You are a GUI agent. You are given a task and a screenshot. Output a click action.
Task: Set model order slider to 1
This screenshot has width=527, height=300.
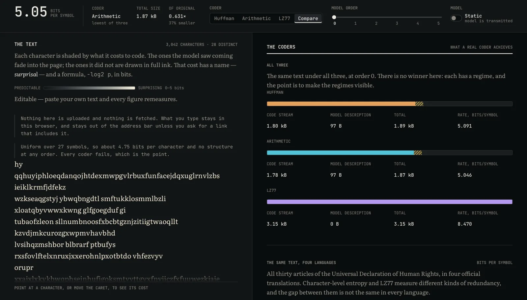pyautogui.click(x=355, y=17)
